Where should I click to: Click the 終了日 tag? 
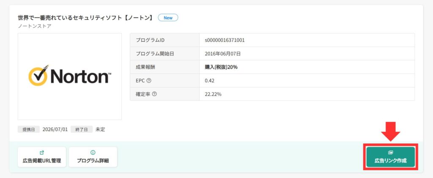pyautogui.click(x=82, y=129)
